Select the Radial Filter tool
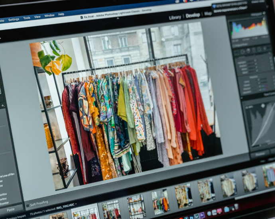This screenshot has width=275, height=219. 259,49
